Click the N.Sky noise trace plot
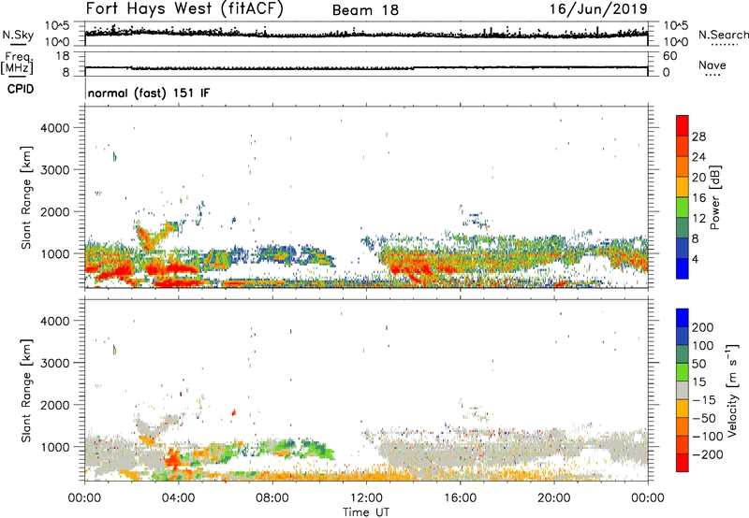 click(x=366, y=34)
